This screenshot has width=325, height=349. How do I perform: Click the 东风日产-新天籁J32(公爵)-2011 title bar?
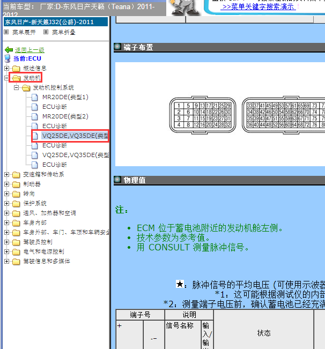(x=56, y=22)
